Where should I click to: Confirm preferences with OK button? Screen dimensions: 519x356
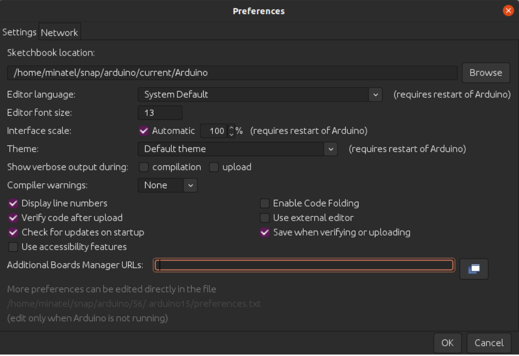(x=447, y=343)
